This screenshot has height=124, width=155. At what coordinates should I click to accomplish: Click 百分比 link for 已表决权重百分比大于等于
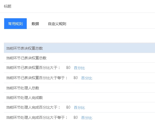tap(87, 78)
